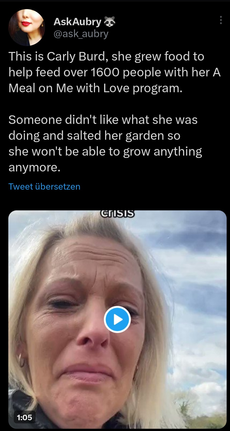Open the AskAubry display name

[x=77, y=22]
